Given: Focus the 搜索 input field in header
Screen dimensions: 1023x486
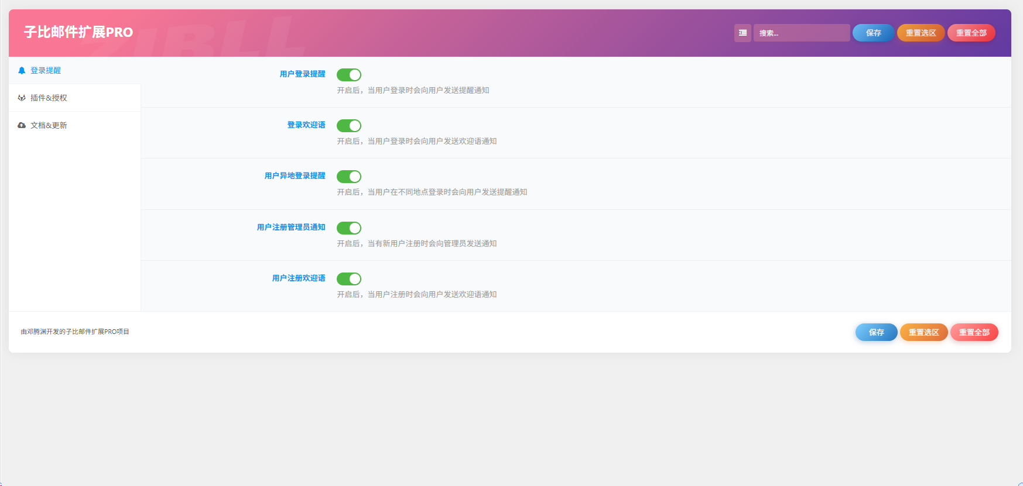Looking at the screenshot, I should (801, 33).
